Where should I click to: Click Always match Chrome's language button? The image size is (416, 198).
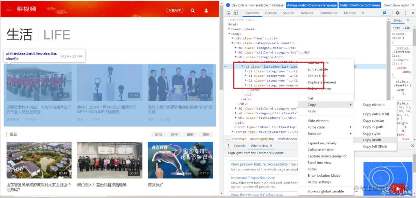[312, 5]
